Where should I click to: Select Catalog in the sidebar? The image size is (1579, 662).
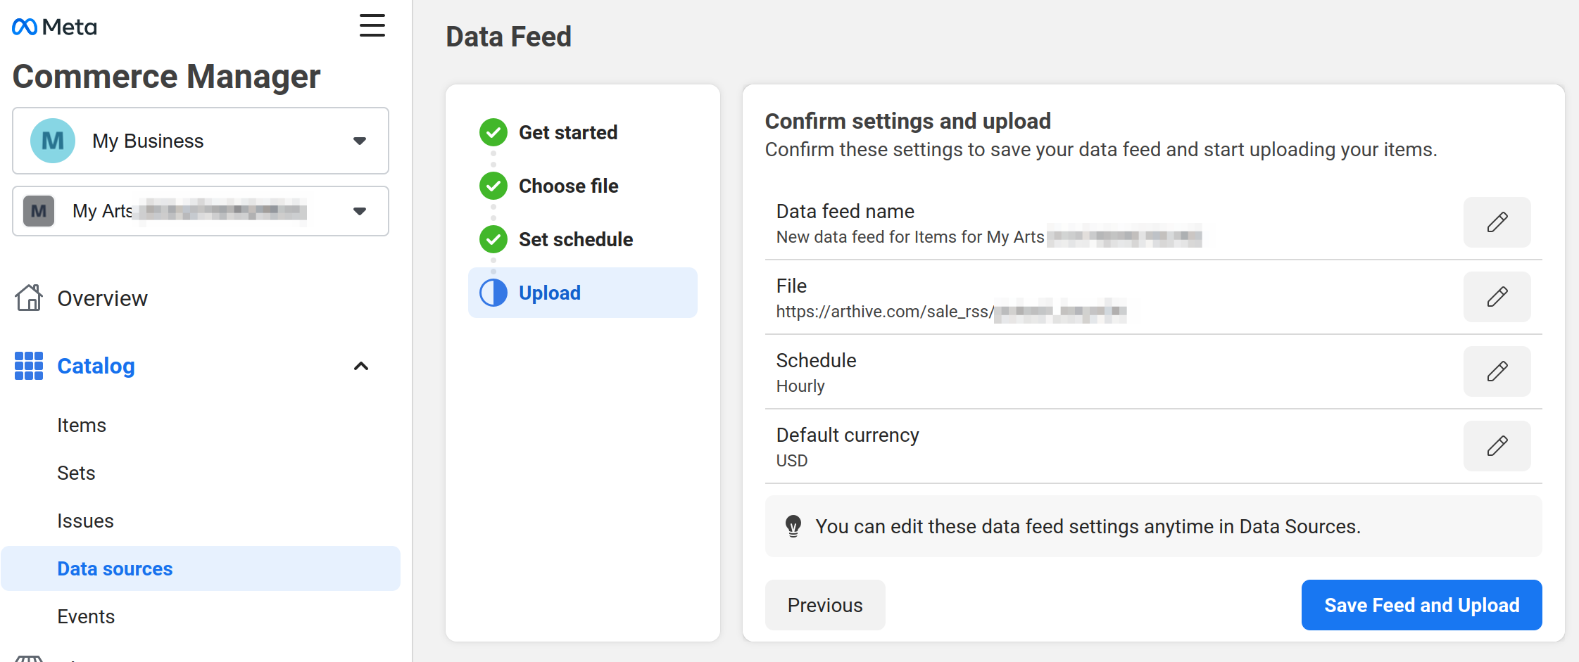coord(96,366)
